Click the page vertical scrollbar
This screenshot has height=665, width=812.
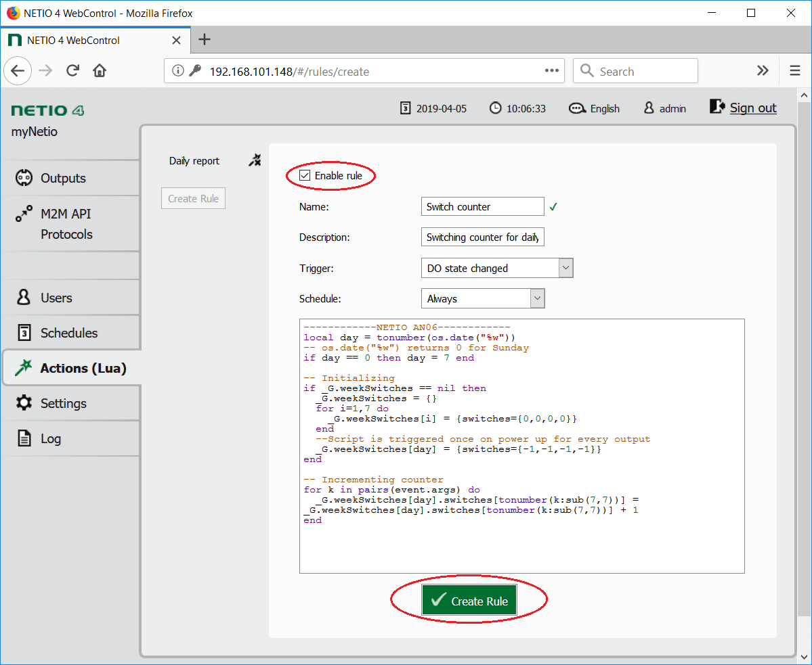tap(804, 359)
